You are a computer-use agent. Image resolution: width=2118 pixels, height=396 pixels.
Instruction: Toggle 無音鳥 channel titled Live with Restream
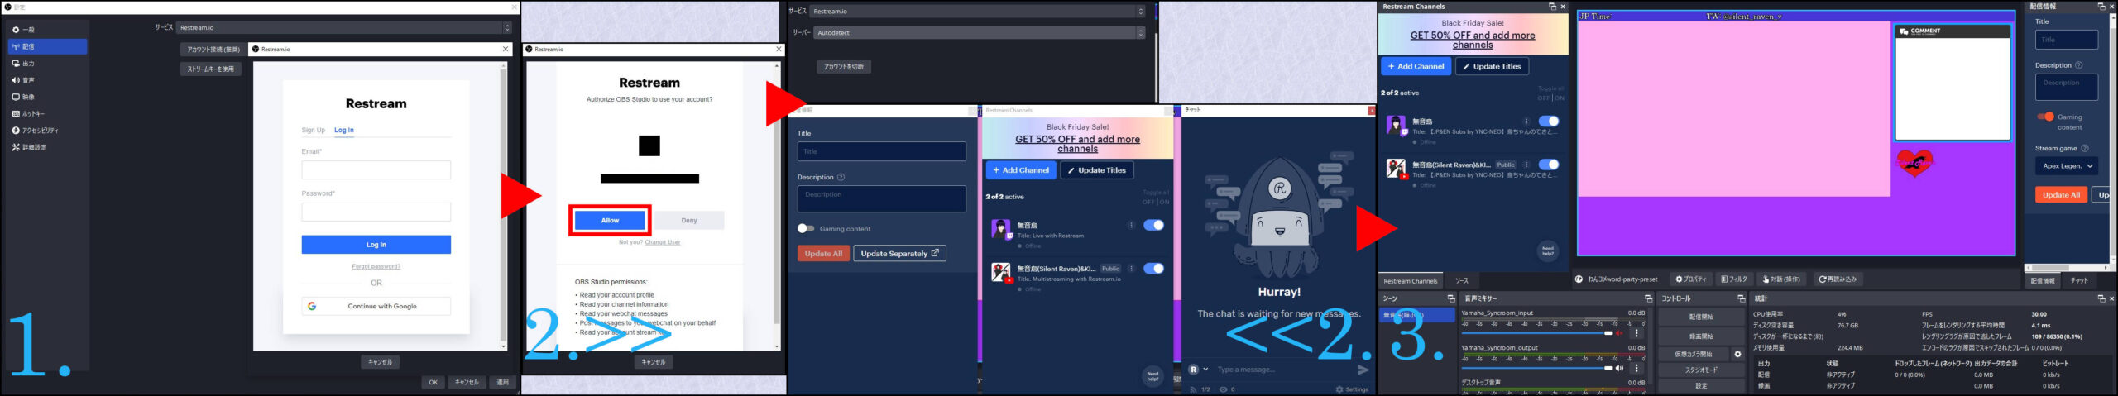point(1153,225)
